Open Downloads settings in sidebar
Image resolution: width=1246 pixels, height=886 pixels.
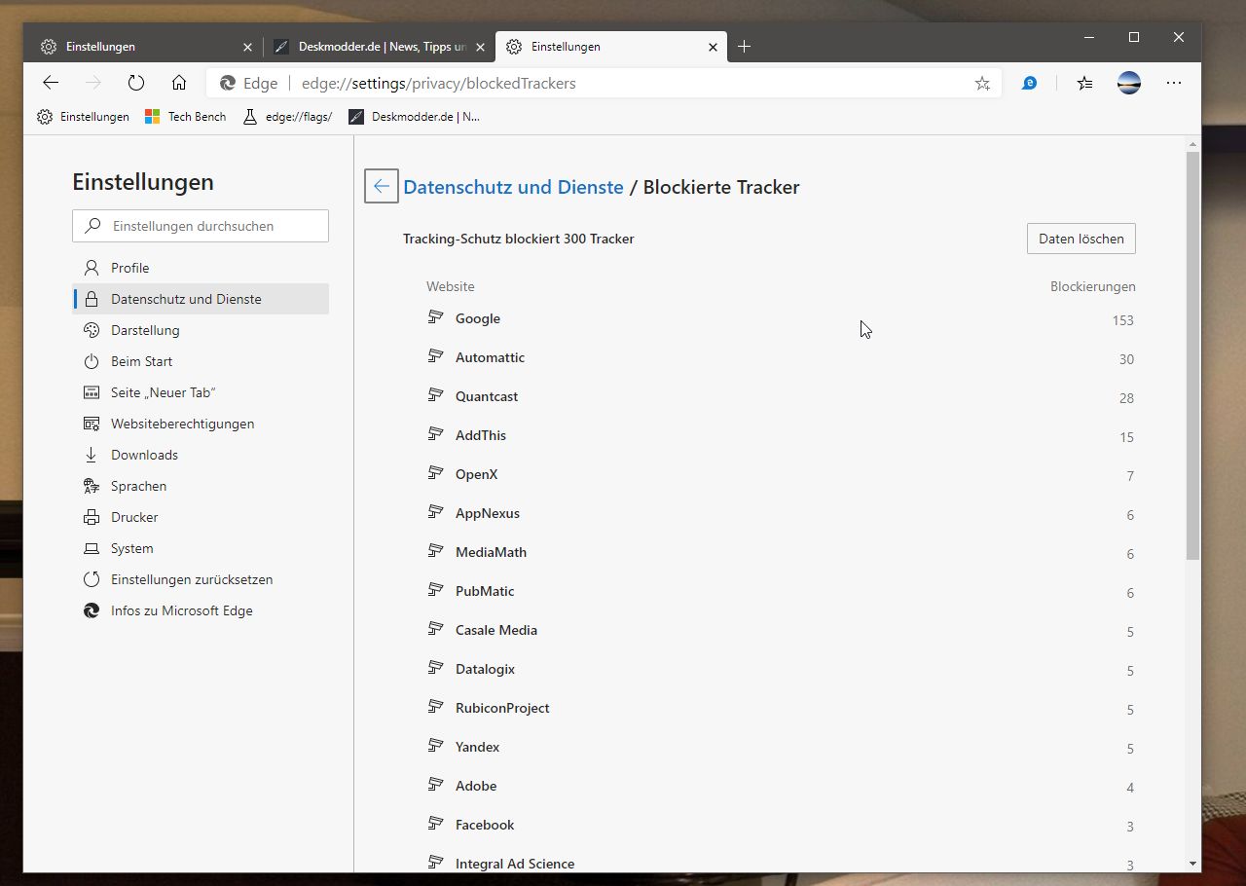[x=201, y=455]
